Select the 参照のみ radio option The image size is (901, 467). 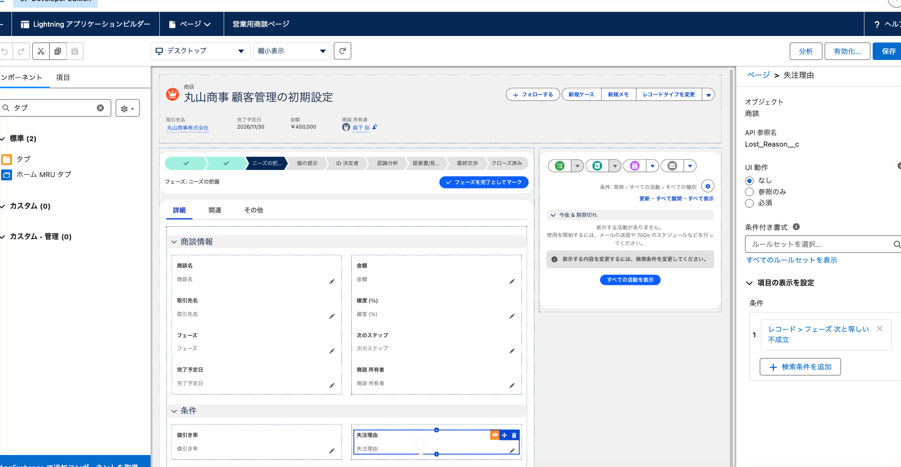(749, 192)
